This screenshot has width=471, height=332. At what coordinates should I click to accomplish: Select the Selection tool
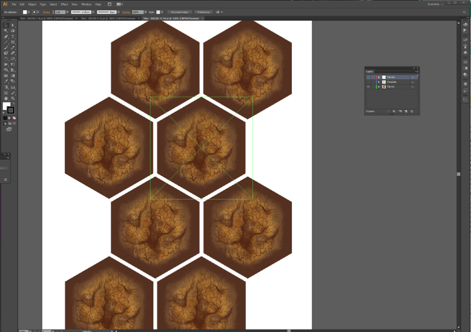5,25
